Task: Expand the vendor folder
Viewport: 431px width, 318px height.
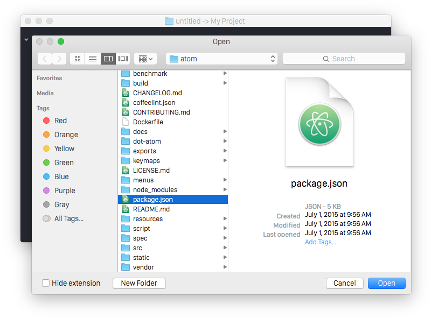Action: click(x=225, y=267)
